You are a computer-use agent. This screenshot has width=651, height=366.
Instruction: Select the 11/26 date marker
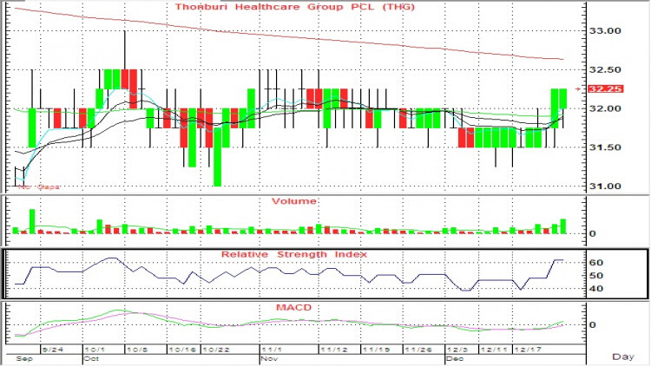tap(418, 350)
